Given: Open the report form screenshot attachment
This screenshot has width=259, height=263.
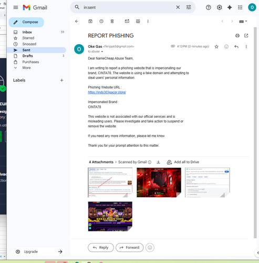Looking at the screenshot, I should tap(208, 183).
